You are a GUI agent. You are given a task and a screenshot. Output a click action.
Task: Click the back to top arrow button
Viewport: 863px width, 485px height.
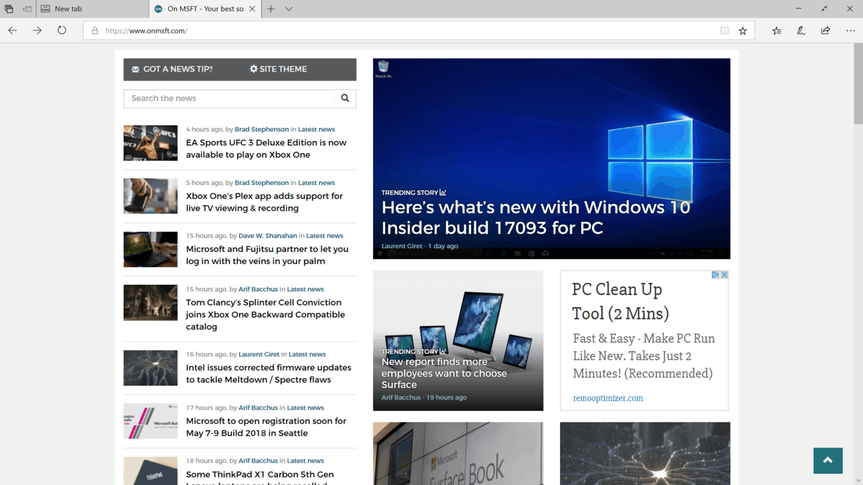pyautogui.click(x=828, y=461)
